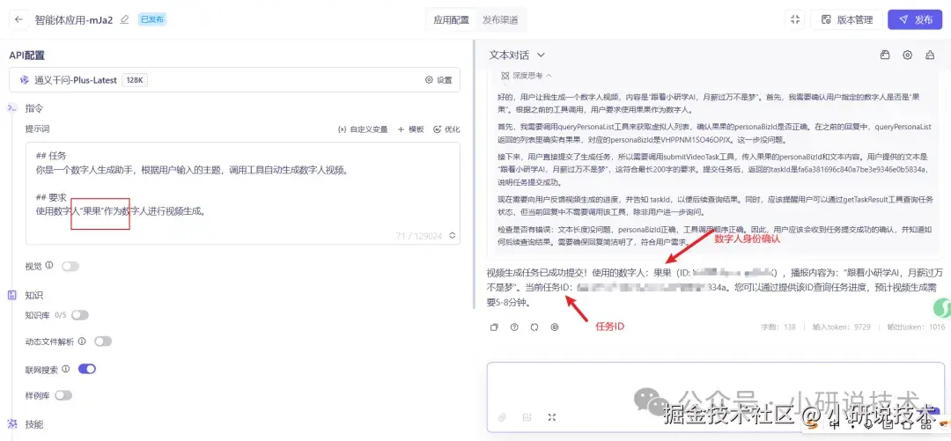The image size is (951, 441).
Task: Edit the app name 智能体应用-mJa2 with the pencil icon
Action: (124, 19)
